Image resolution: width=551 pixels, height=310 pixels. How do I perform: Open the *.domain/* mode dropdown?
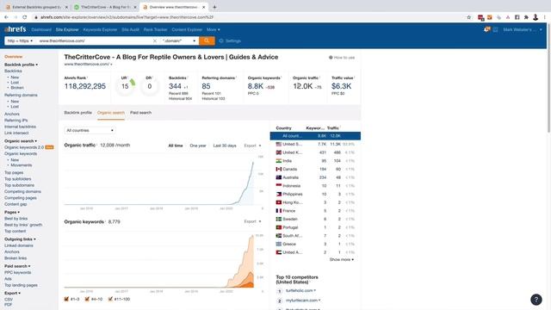tap(179, 40)
